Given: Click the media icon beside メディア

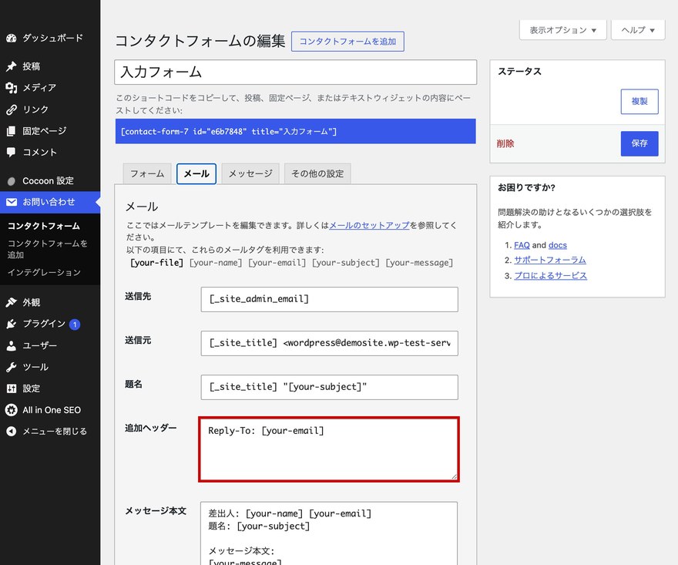Looking at the screenshot, I should pyautogui.click(x=12, y=88).
